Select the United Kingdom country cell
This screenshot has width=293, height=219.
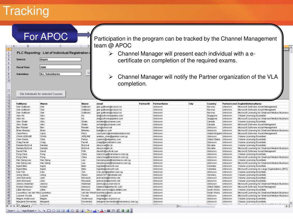tap(214, 133)
